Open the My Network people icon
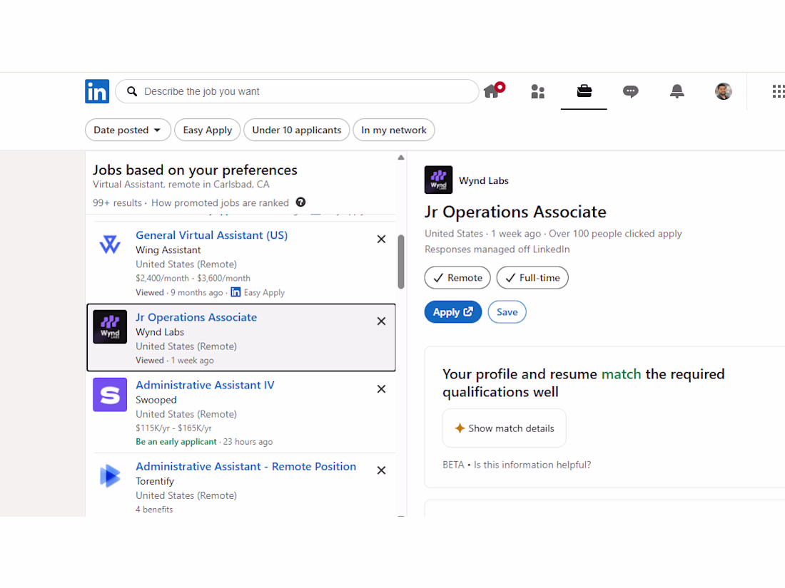 (537, 91)
